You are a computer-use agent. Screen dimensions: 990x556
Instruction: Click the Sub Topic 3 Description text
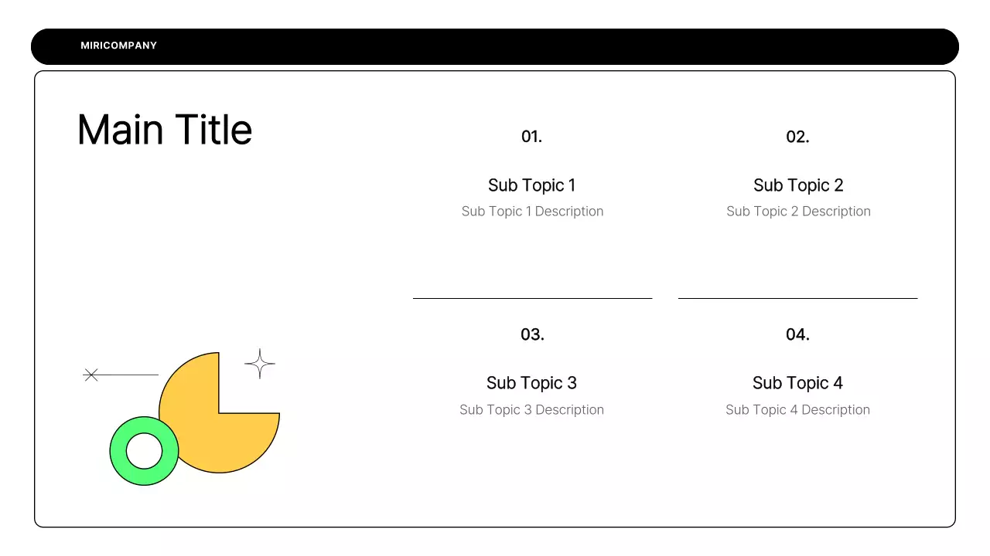[532, 410]
